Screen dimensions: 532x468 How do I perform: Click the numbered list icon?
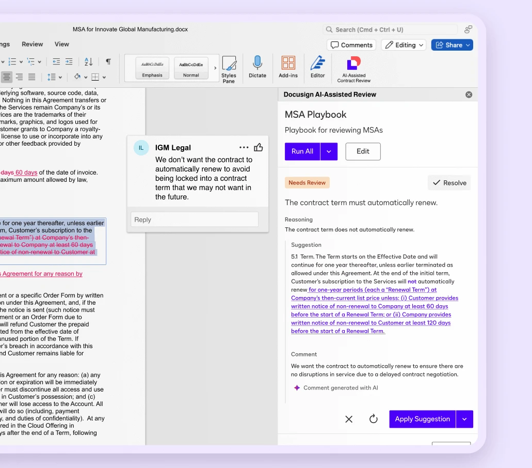tap(12, 61)
